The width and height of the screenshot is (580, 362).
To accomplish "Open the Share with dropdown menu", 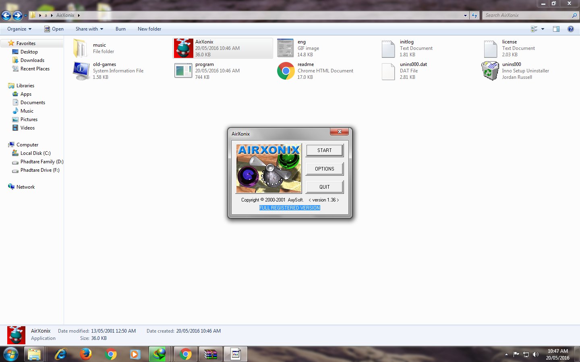I will click(x=89, y=29).
